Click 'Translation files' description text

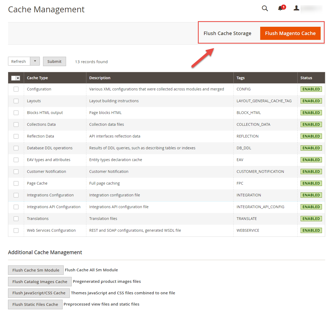[x=103, y=219]
